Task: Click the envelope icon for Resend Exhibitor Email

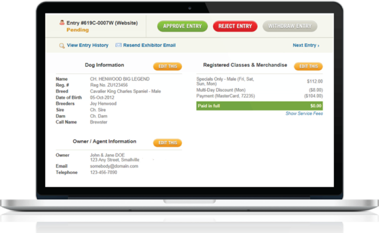Action: pos(118,45)
